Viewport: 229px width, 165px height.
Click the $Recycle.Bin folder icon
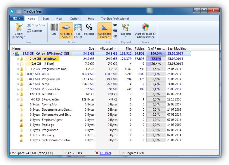[x=22, y=99]
